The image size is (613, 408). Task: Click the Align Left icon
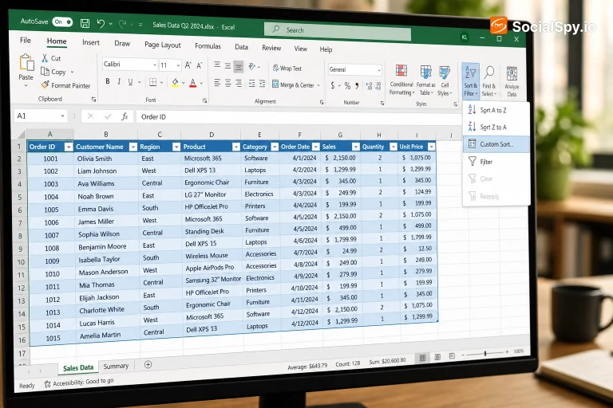[x=217, y=83]
